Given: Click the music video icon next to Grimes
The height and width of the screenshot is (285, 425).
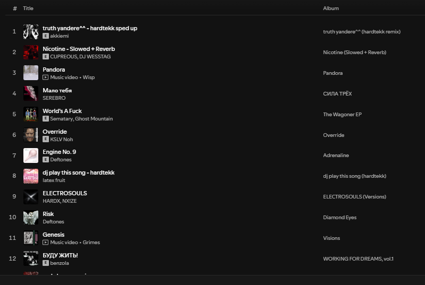Looking at the screenshot, I should (x=46, y=243).
